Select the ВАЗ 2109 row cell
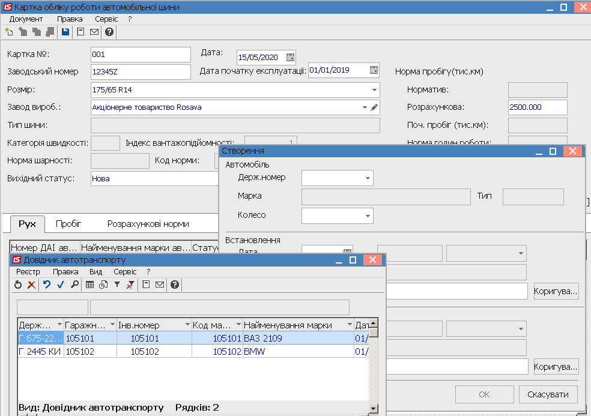The width and height of the screenshot is (591, 416). (298, 339)
